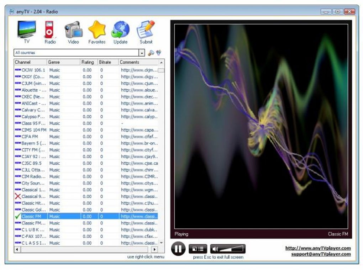
Task: Select the CITY FM channel row
Action: click(86, 150)
